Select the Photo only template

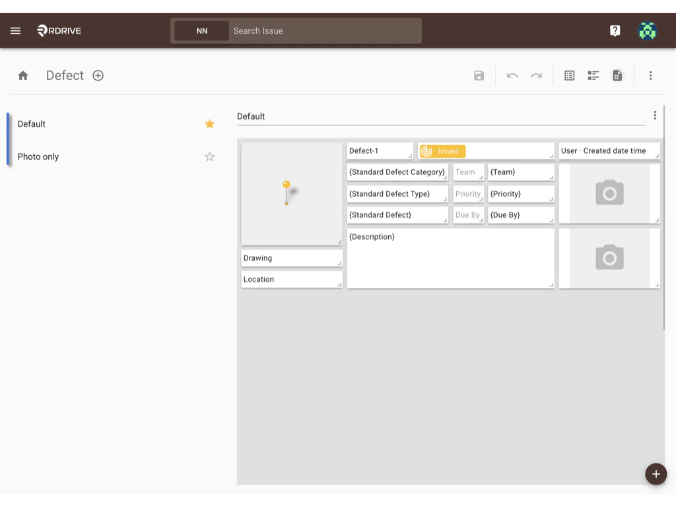tap(38, 156)
